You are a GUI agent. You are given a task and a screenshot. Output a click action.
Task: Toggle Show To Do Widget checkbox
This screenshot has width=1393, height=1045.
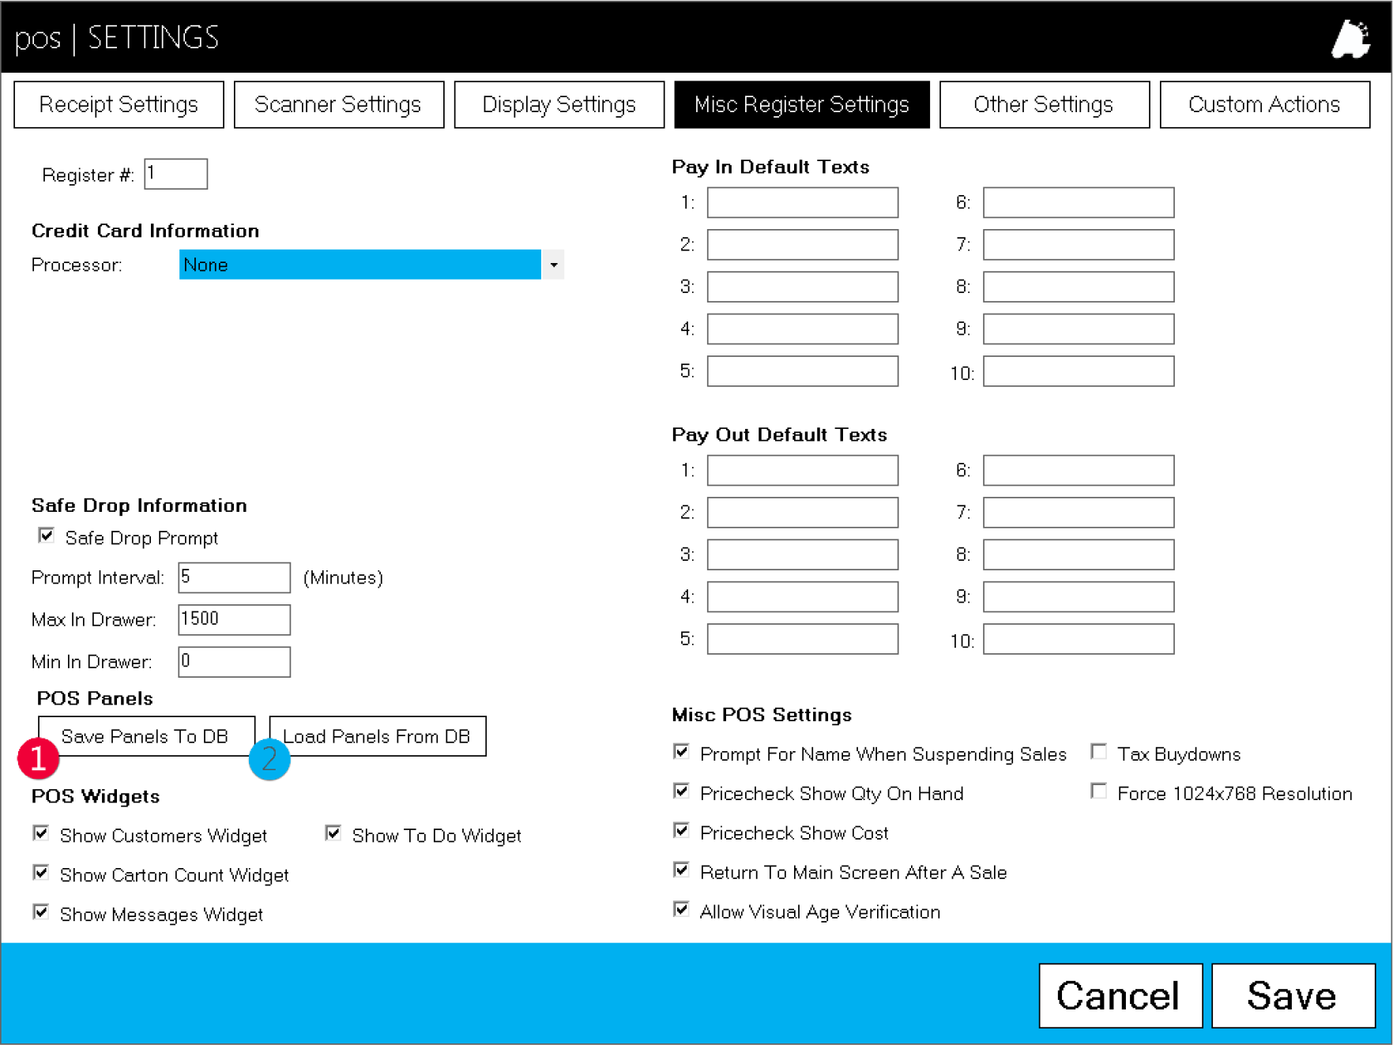[333, 833]
